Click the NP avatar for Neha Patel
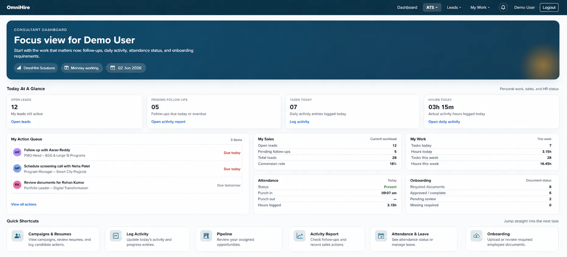Image resolution: width=567 pixels, height=257 pixels. [x=17, y=168]
